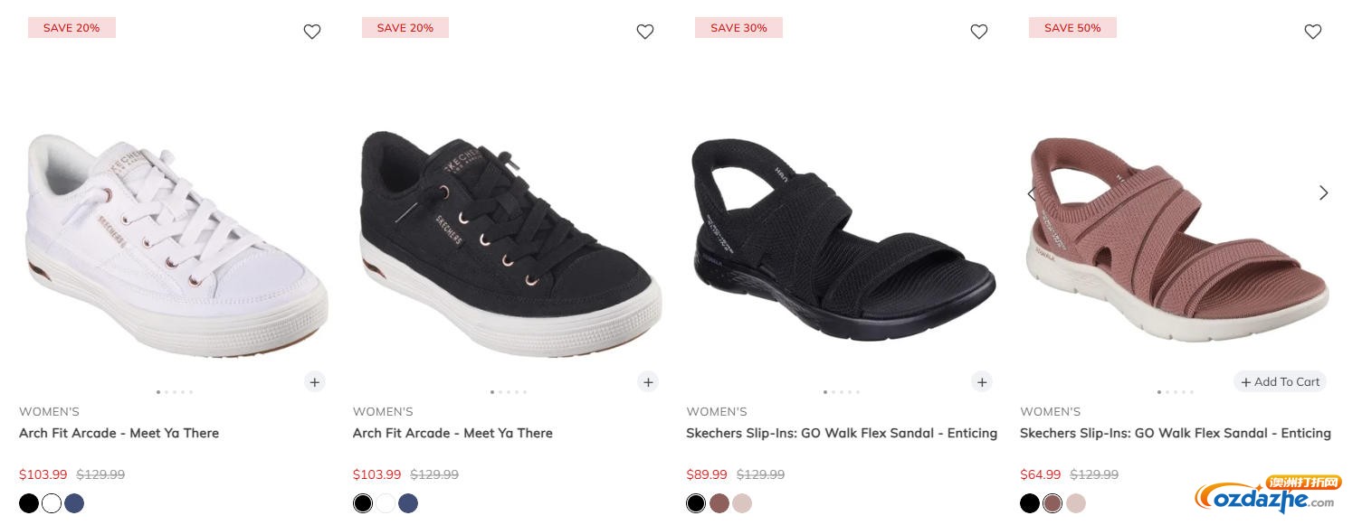1362x525 pixels.
Task: Add black GO Walk sandal to wishlist
Action: [x=979, y=32]
